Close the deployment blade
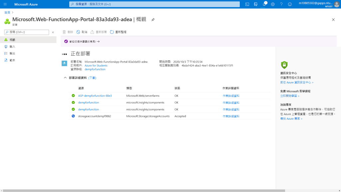 (333, 20)
